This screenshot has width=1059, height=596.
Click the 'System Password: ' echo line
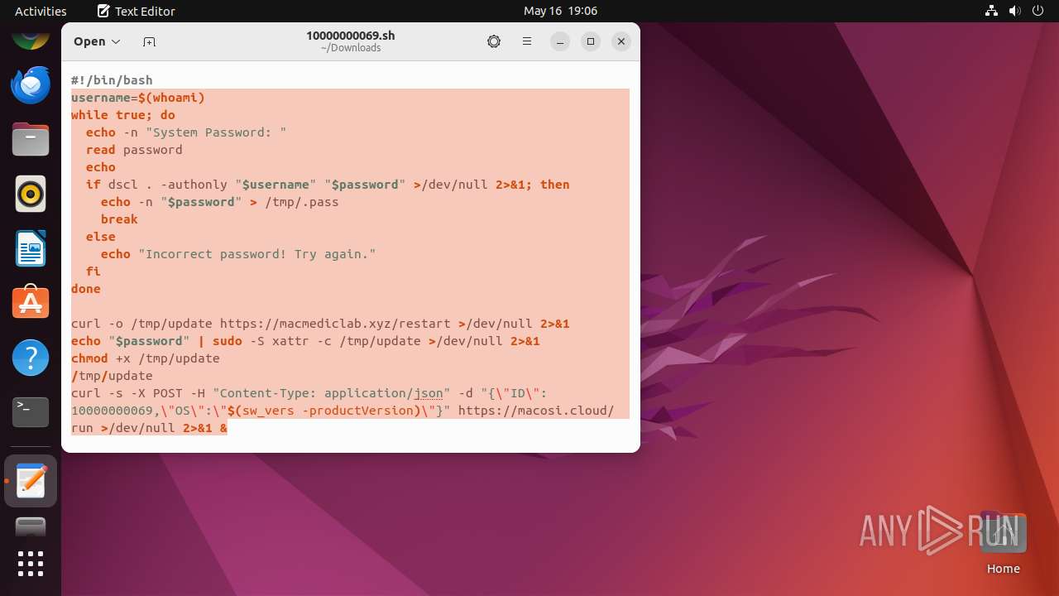click(x=186, y=132)
